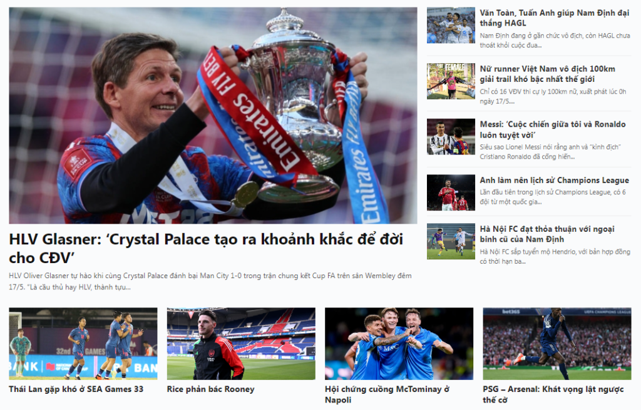
Task: Open headline 'Hà Nội FC đạt thỏa thuận'
Action: 547,234
